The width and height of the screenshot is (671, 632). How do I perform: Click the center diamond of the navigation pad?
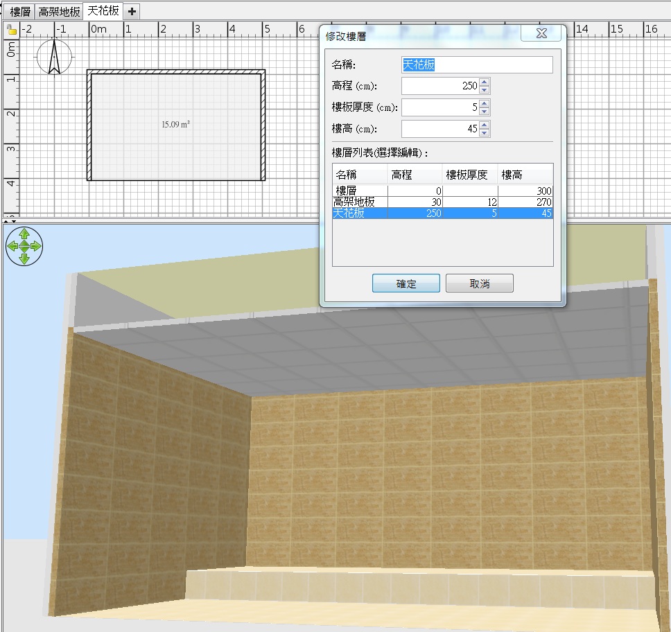24,246
